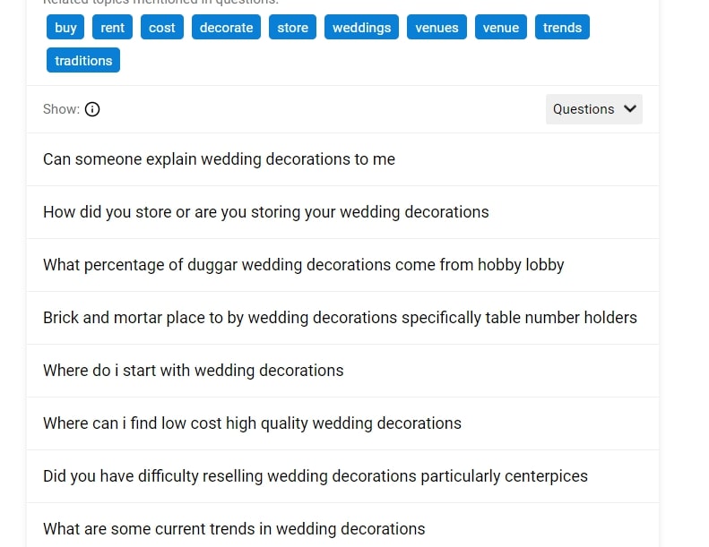Open 'What are some current trends' question
The width and height of the screenshot is (709, 547).
(342, 526)
